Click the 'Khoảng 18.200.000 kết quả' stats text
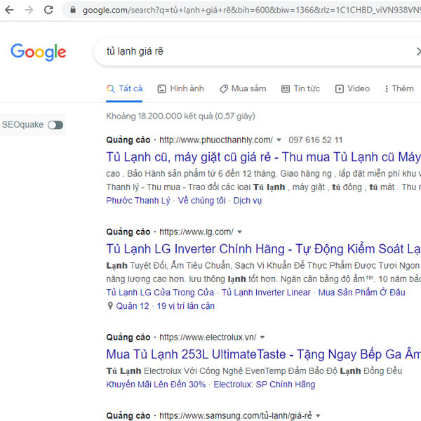 tap(180, 116)
